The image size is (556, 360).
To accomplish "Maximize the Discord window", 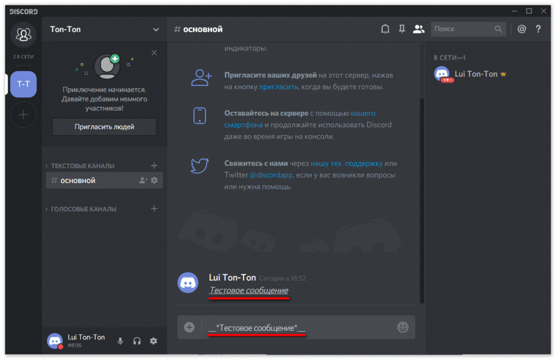I will [529, 11].
